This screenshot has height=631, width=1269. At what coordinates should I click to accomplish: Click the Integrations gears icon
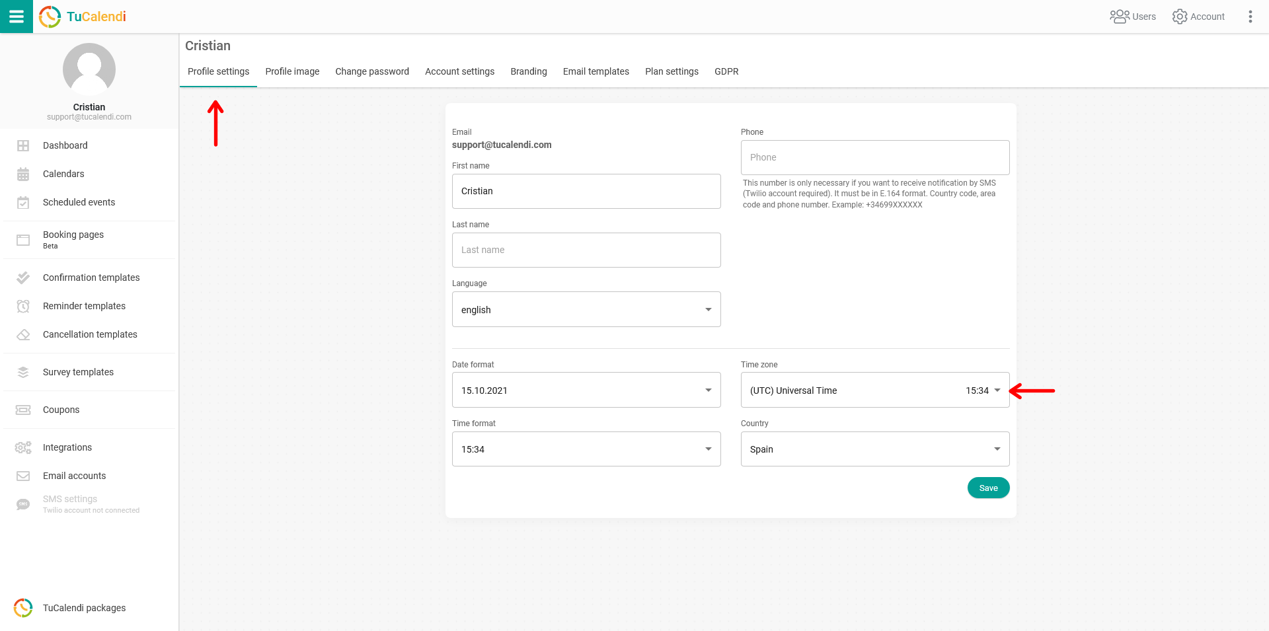[x=23, y=447]
